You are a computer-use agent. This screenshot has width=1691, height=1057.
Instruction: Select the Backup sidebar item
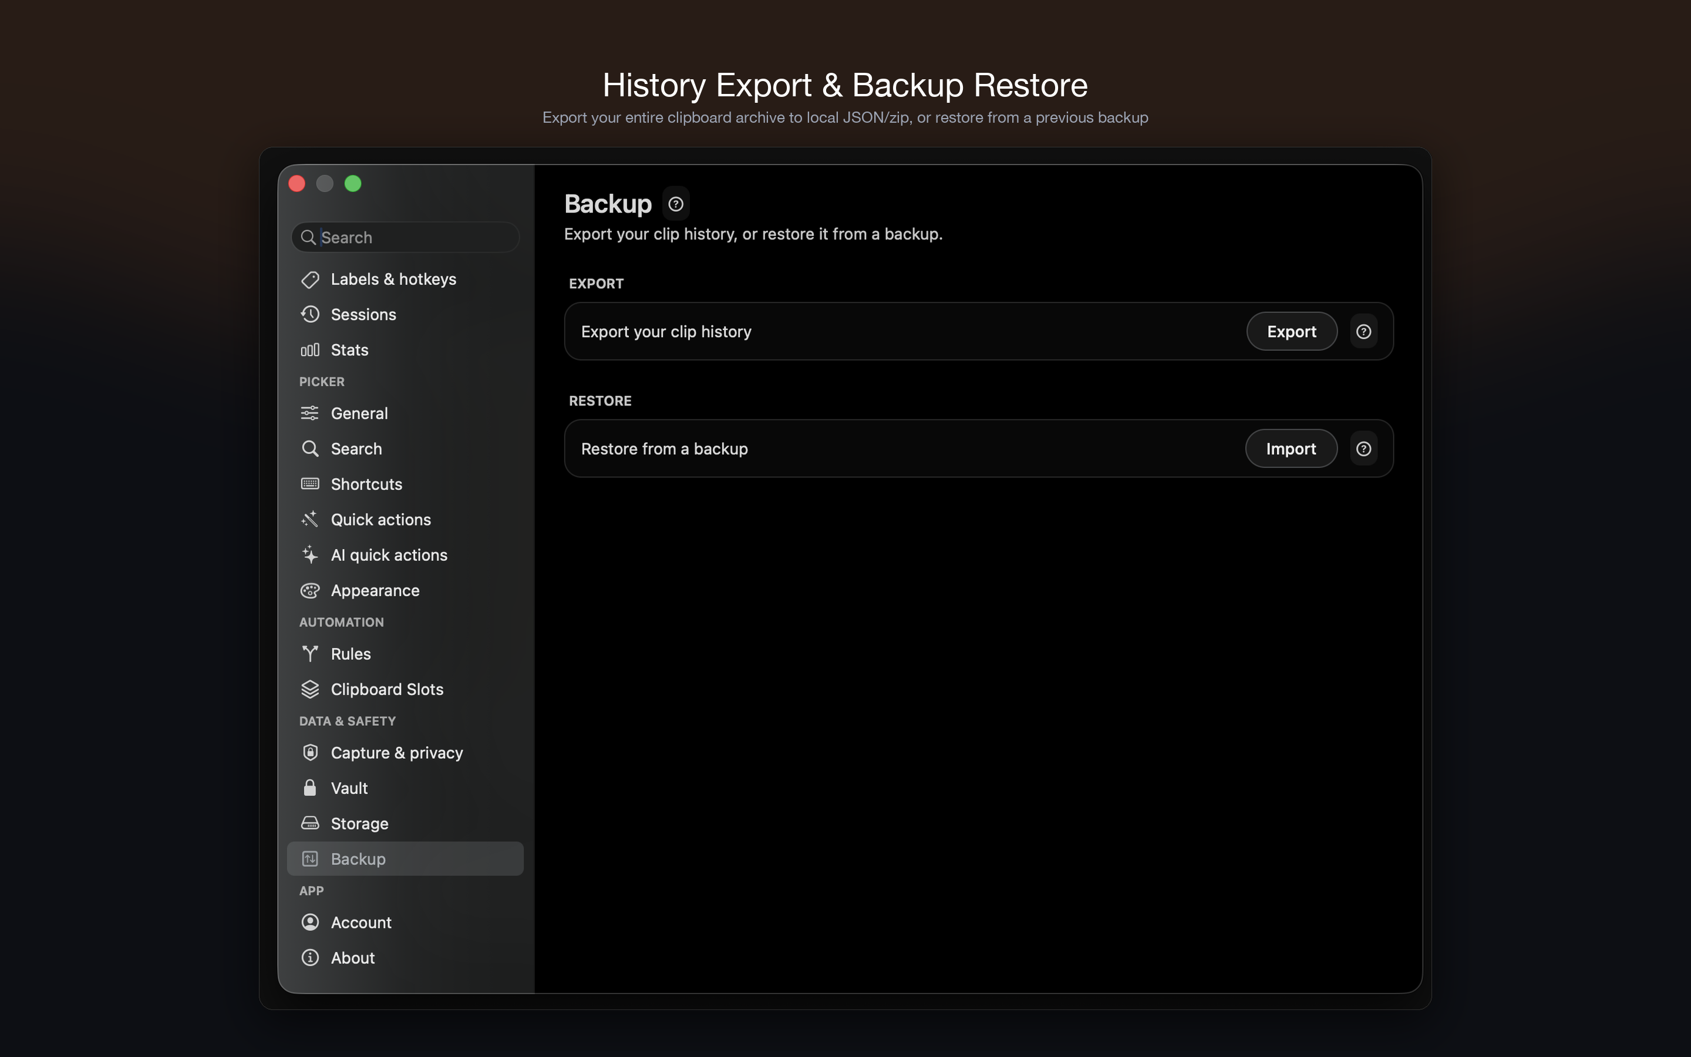click(x=405, y=859)
